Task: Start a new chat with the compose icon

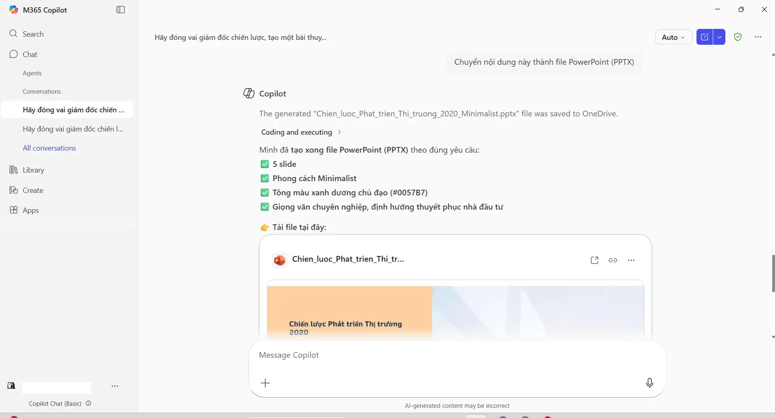Action: pos(705,37)
